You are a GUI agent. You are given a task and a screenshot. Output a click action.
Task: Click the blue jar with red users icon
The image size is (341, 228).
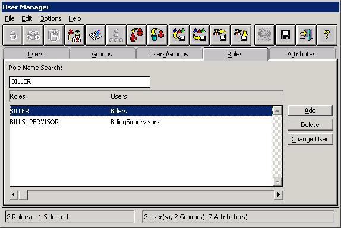click(x=157, y=35)
